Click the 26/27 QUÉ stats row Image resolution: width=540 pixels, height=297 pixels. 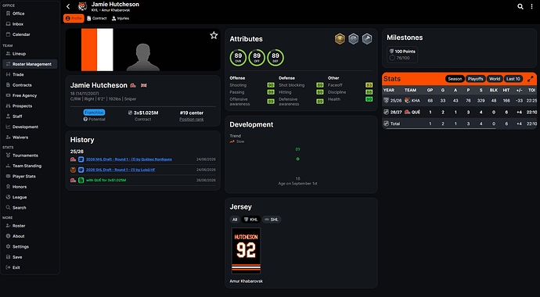[459, 112]
